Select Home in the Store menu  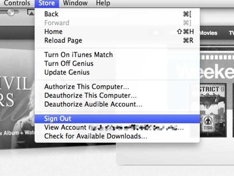point(117,32)
